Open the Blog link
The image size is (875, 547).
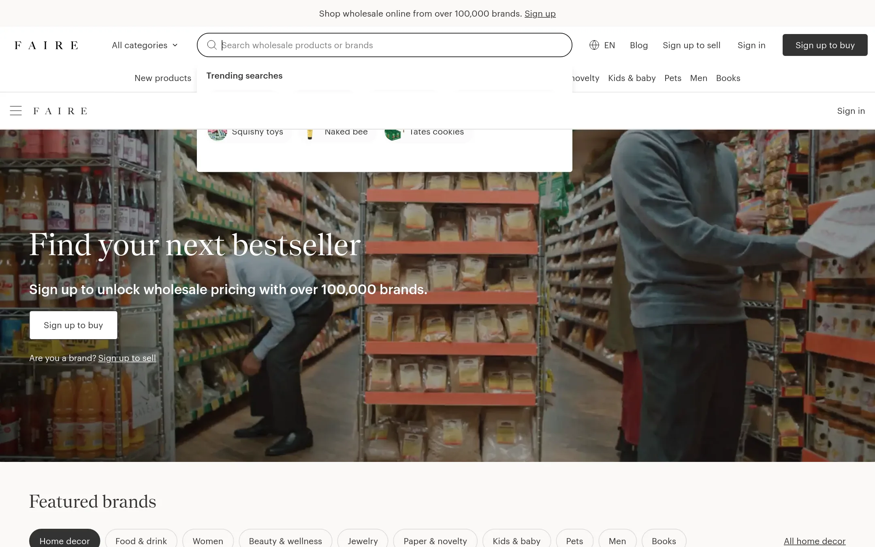point(639,45)
